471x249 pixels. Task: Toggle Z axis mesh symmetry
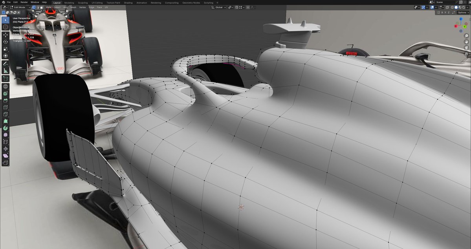(x=449, y=13)
